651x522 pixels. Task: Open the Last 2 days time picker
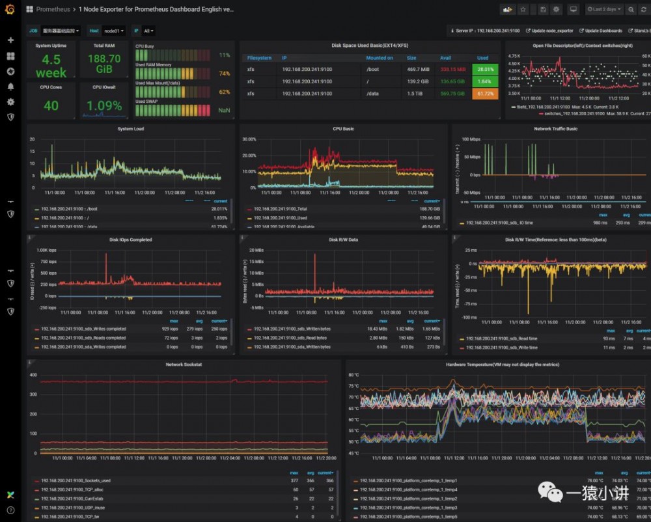604,9
